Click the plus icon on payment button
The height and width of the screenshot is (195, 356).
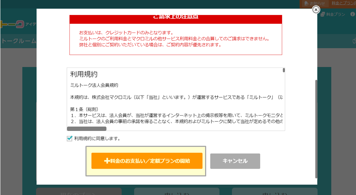point(107,161)
